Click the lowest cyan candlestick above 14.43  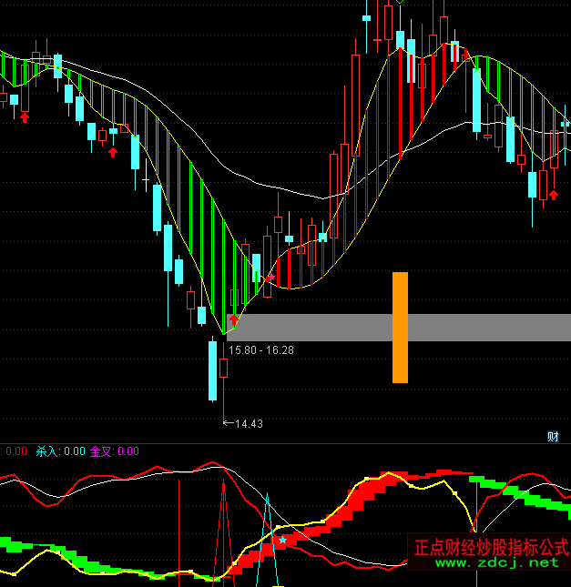[x=213, y=369]
